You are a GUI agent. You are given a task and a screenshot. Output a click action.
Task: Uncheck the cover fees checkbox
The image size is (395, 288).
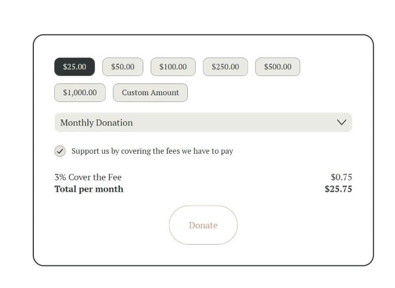60,151
